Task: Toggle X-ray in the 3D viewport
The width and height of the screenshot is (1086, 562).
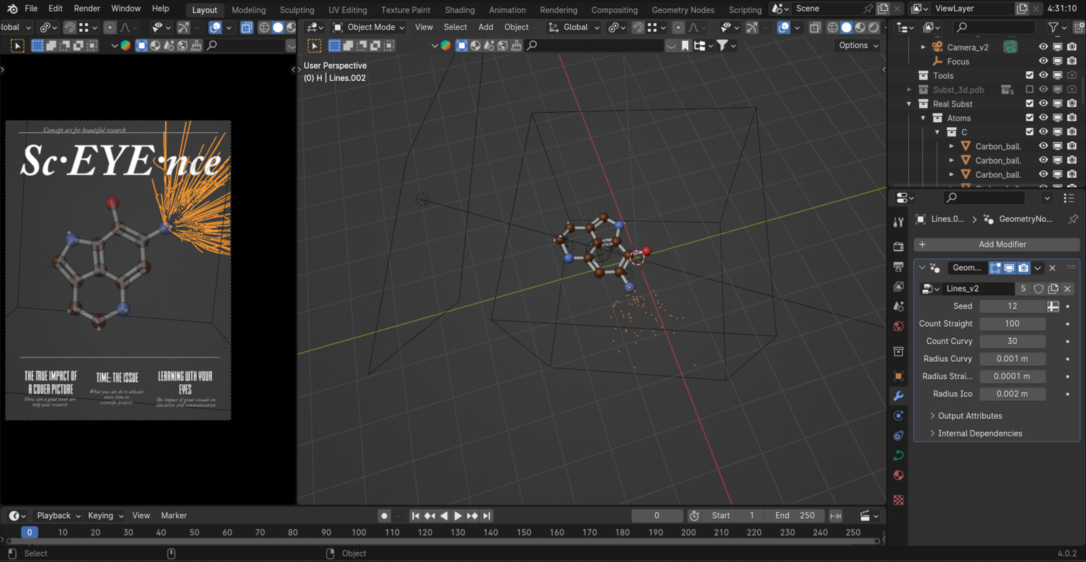Action: [814, 27]
